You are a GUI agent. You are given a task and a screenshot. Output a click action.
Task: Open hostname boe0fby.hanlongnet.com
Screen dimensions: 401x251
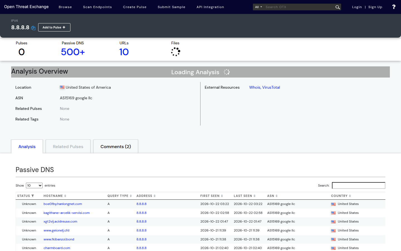click(x=63, y=204)
